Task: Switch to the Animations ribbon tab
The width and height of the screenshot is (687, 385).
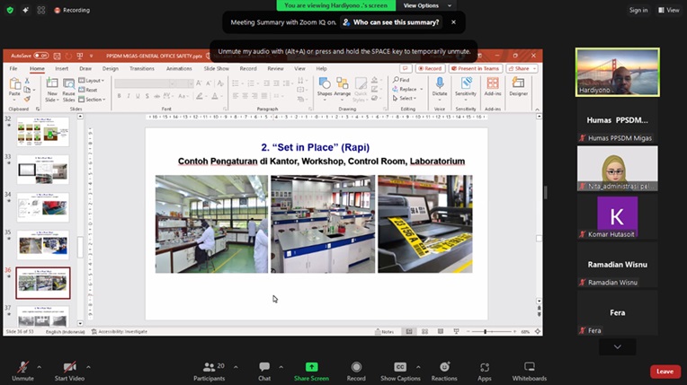Action: 179,69
